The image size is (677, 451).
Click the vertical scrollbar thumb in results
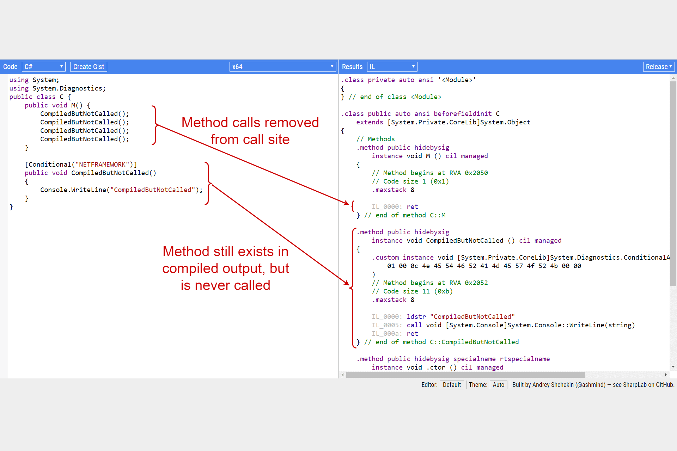click(673, 183)
